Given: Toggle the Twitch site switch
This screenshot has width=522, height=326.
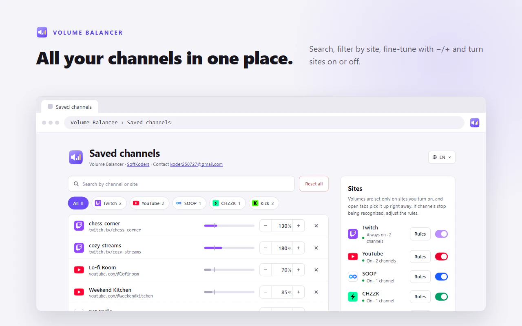Looking at the screenshot, I should click(x=441, y=234).
